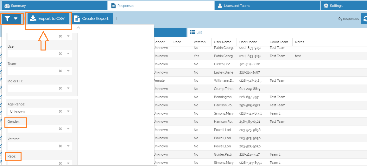
Task: Click the refresh icon beside response count
Action: [364, 19]
